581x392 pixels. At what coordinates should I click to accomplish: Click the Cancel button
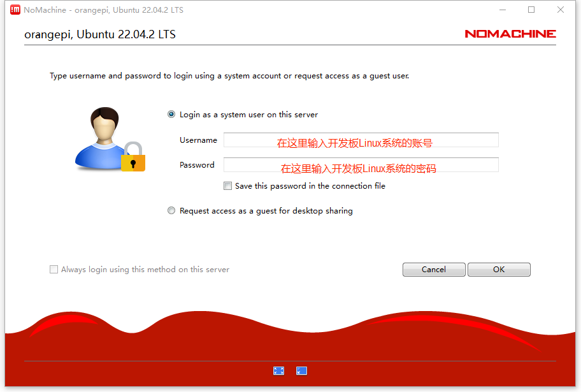tap(434, 269)
